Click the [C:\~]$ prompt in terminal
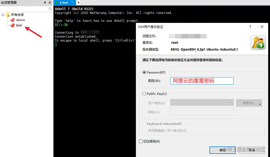This screenshot has width=270, height=157. (x=61, y=25)
